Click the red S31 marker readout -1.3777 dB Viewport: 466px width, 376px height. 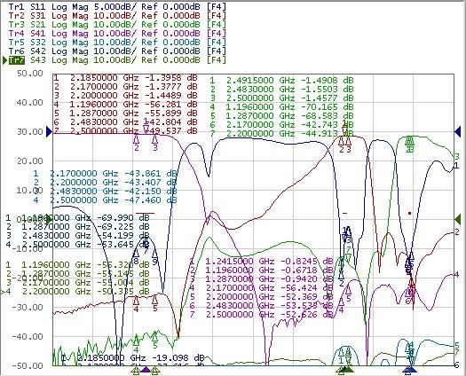[x=171, y=87]
